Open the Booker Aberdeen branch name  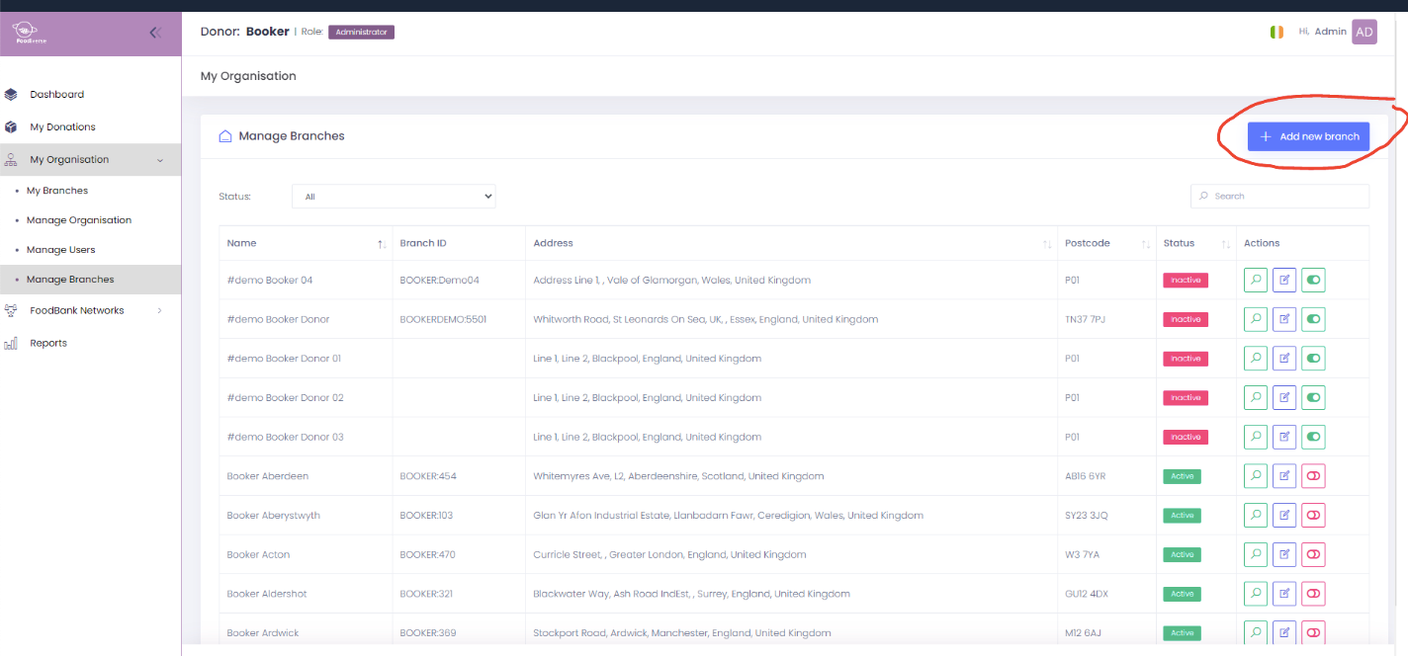[x=268, y=476]
